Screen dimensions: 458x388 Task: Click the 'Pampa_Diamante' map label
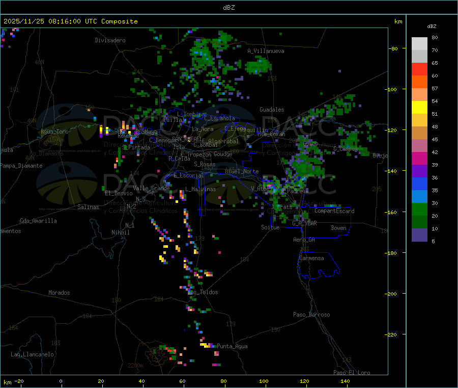point(21,166)
